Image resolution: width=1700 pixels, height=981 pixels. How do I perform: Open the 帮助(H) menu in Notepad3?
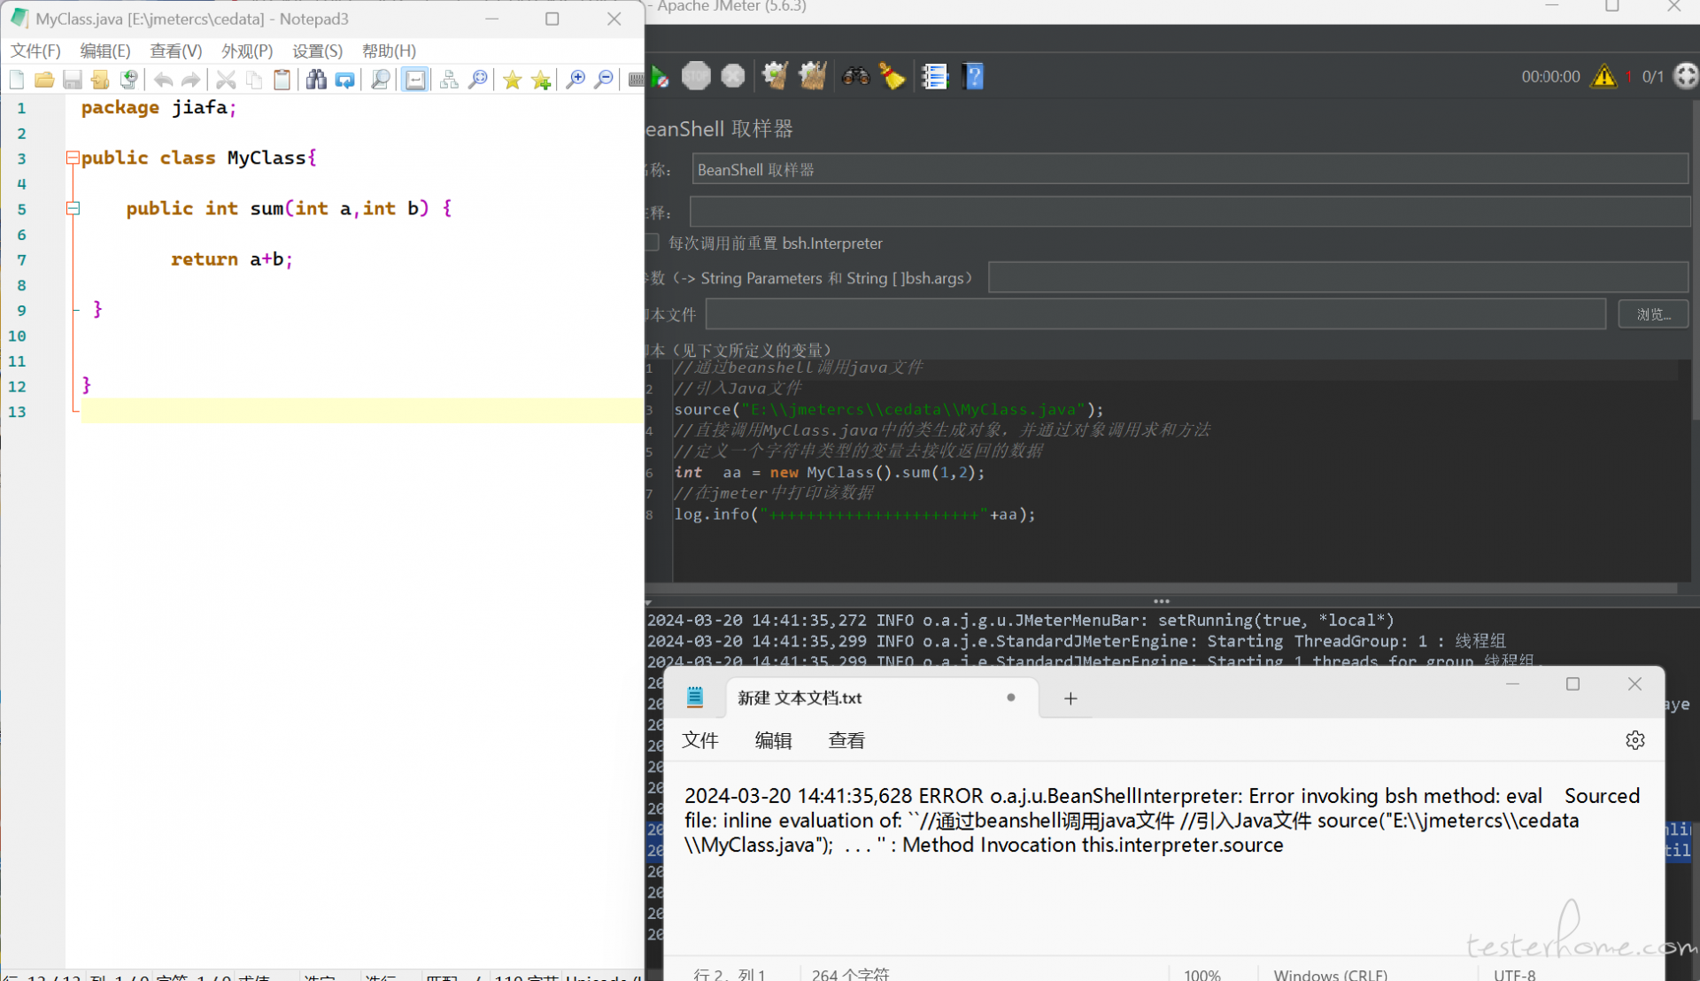(x=389, y=50)
